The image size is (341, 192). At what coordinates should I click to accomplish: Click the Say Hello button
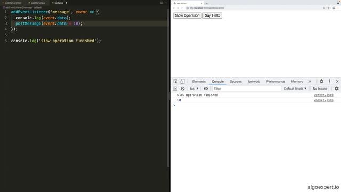[212, 15]
